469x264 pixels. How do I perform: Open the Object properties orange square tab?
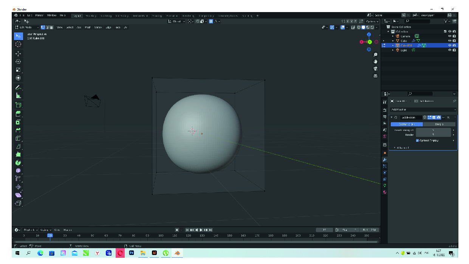385,153
